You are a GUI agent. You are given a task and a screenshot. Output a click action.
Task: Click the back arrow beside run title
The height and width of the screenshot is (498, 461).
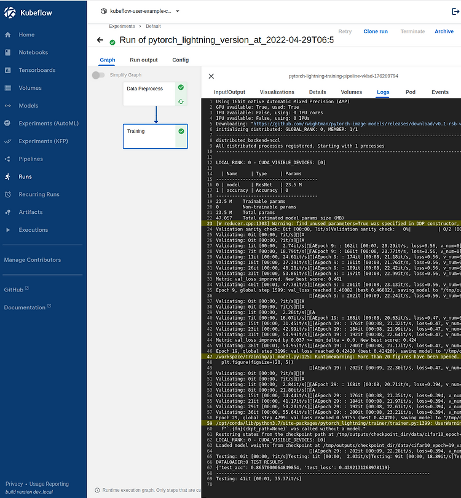click(x=100, y=40)
